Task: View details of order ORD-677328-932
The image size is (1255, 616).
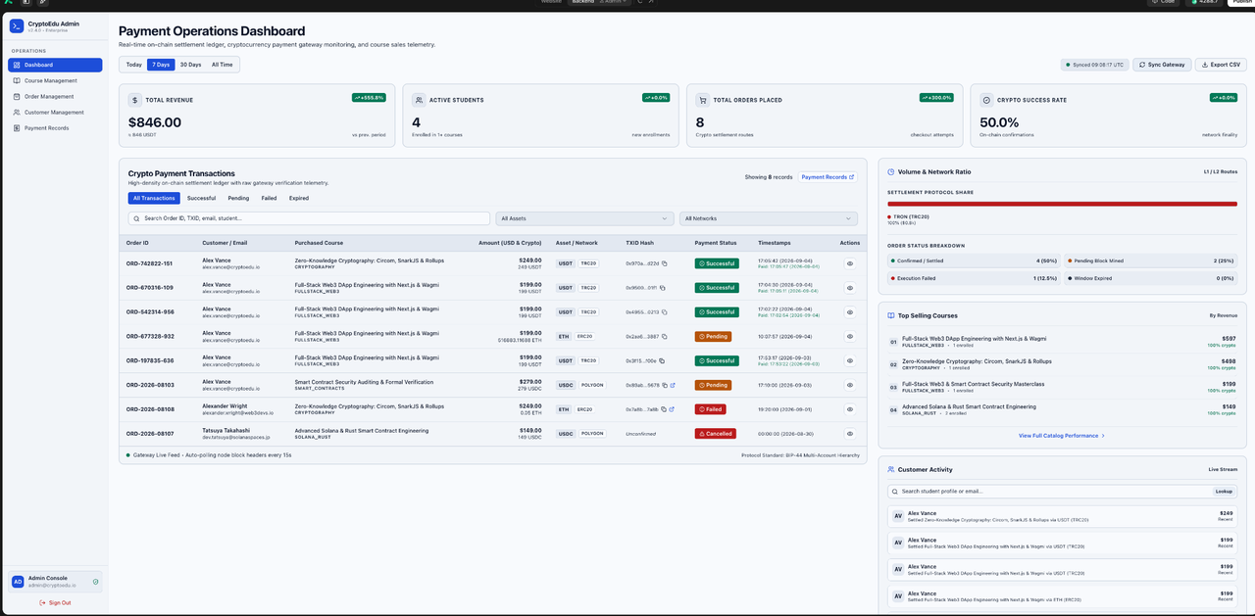Action: click(850, 337)
